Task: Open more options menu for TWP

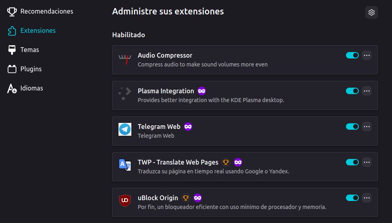Action: (x=367, y=162)
